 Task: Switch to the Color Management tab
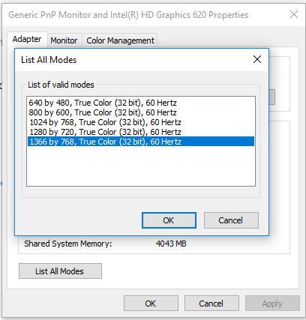pyautogui.click(x=120, y=40)
